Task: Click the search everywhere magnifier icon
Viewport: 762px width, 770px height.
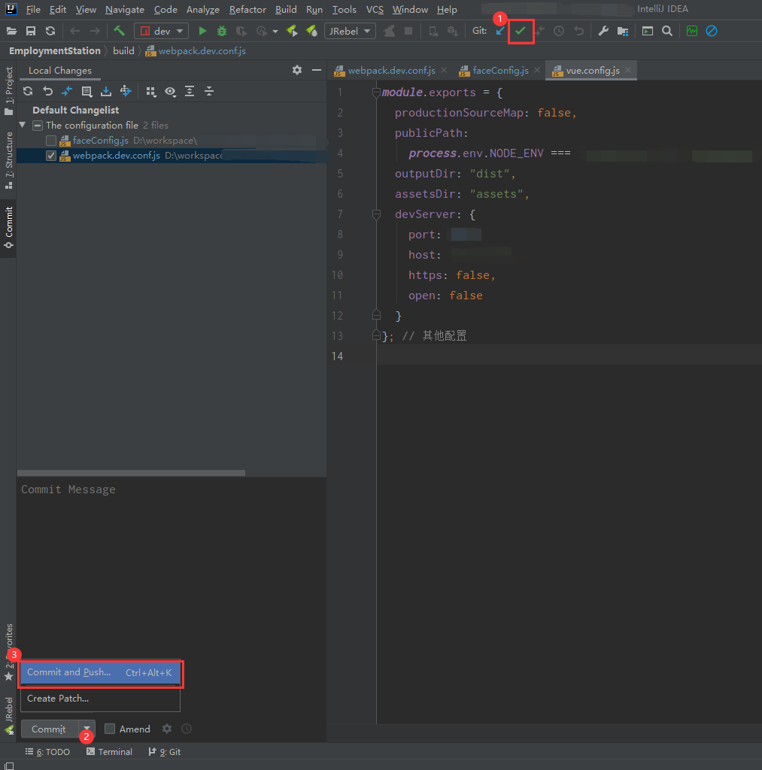Action: (x=667, y=31)
